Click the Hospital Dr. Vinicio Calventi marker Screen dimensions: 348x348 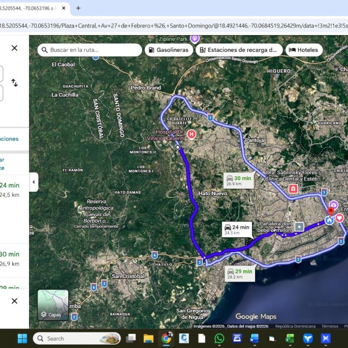click(191, 134)
